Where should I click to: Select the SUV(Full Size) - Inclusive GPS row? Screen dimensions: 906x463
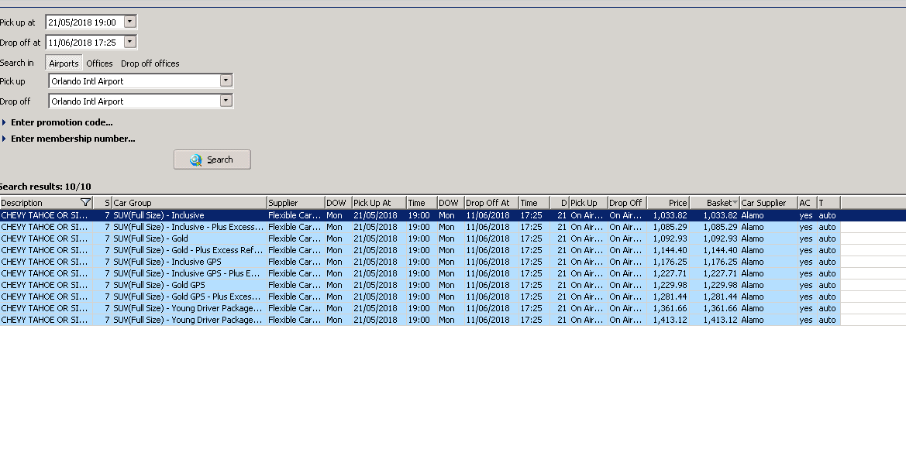(420, 262)
